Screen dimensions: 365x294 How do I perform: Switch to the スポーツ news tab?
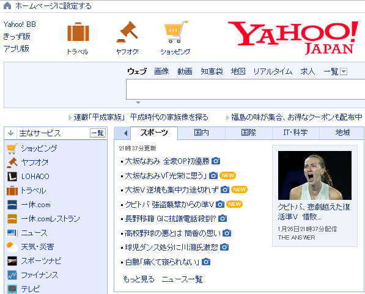(x=154, y=133)
